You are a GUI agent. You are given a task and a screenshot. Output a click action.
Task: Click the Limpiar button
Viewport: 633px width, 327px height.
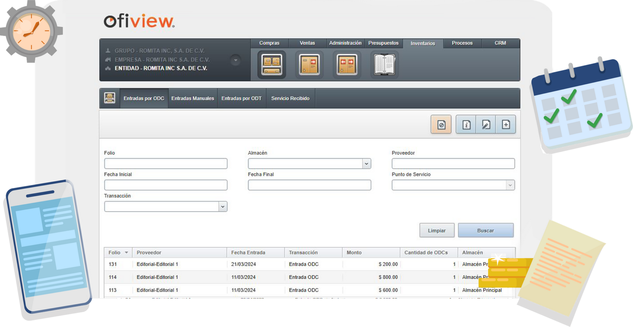click(x=437, y=230)
